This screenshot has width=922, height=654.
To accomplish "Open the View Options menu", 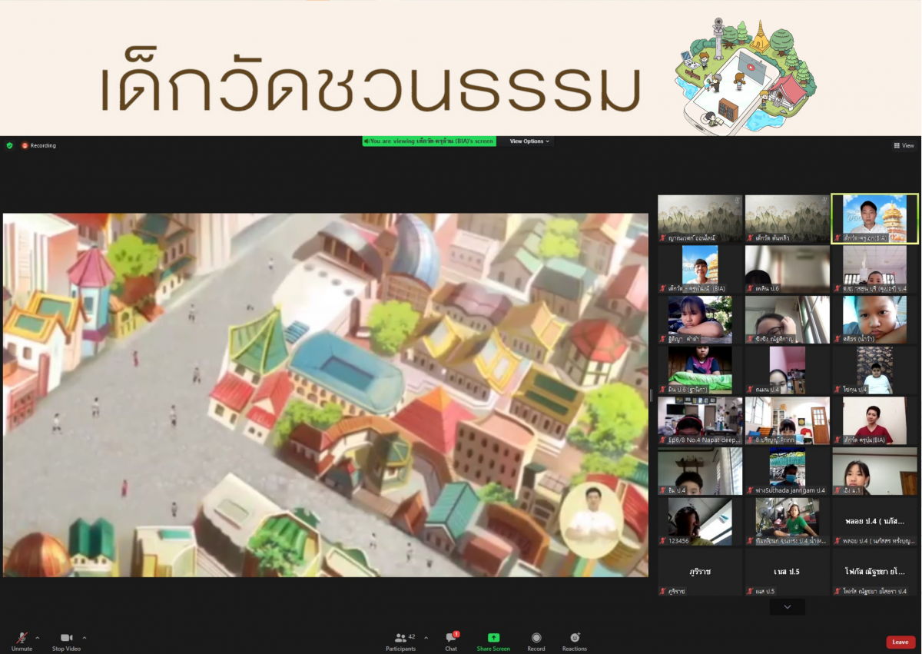I will 529,141.
